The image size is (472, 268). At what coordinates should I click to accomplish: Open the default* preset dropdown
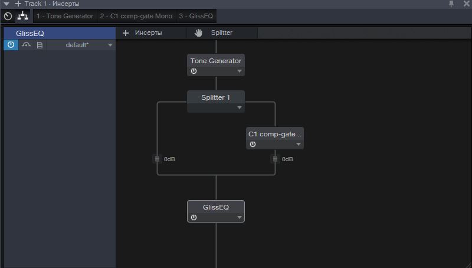[81, 45]
